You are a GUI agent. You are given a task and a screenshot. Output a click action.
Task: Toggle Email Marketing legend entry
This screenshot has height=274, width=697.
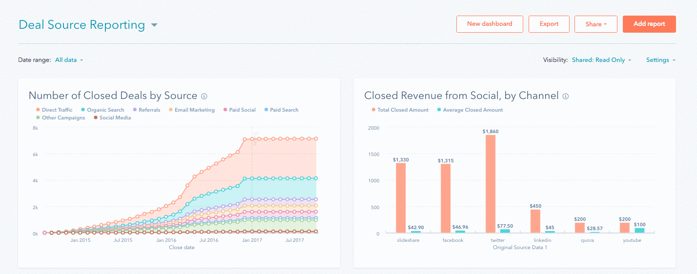coord(194,110)
